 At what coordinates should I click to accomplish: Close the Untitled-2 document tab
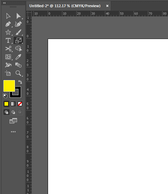tap(107, 6)
